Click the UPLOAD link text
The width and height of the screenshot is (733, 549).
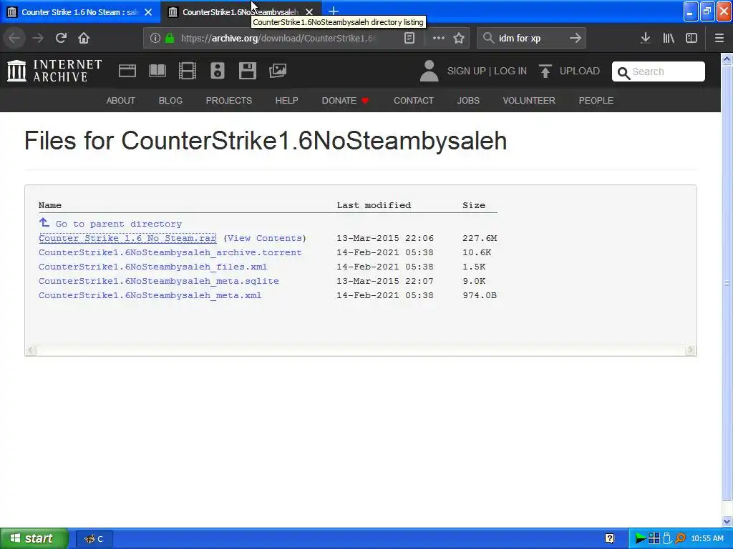(x=580, y=71)
